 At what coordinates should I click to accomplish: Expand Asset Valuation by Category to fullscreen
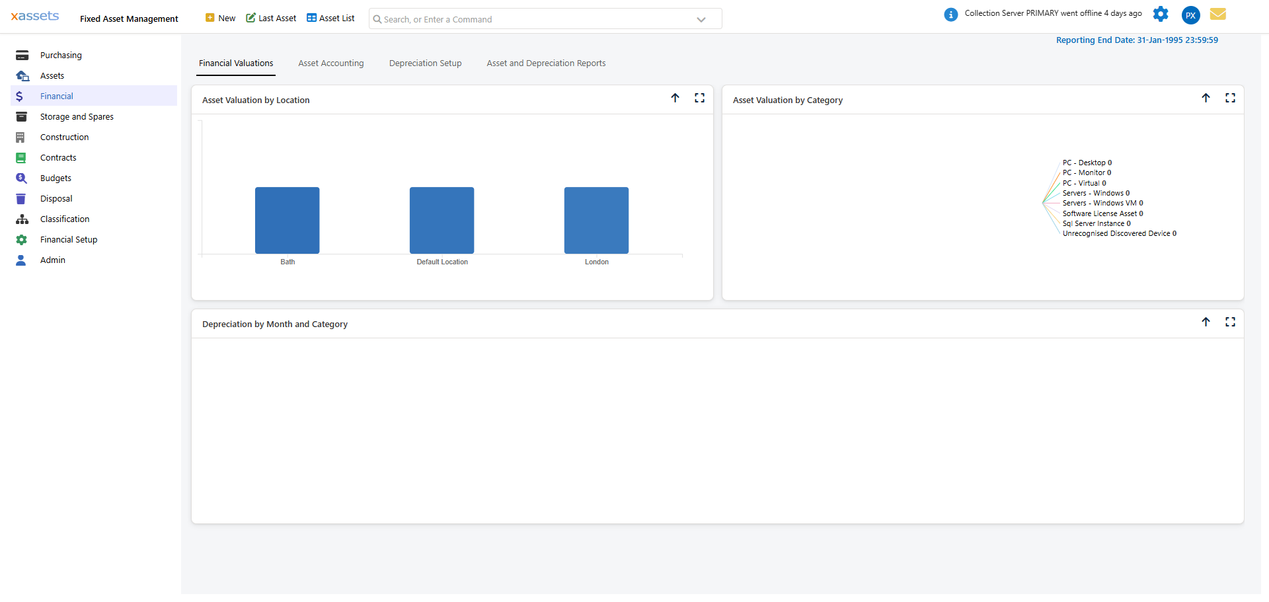(1231, 98)
